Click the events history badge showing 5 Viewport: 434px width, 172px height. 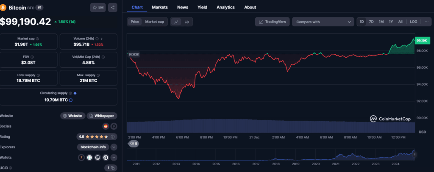pos(134,144)
